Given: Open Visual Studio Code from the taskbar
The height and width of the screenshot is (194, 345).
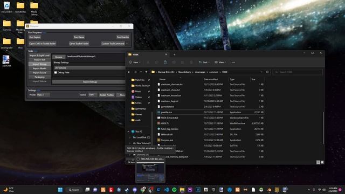Looking at the screenshot, I should (x=167, y=190).
